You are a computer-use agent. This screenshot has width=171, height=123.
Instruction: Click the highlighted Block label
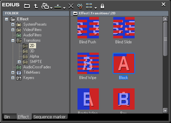coord(124,78)
